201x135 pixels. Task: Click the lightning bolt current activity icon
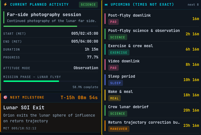point(5,5)
